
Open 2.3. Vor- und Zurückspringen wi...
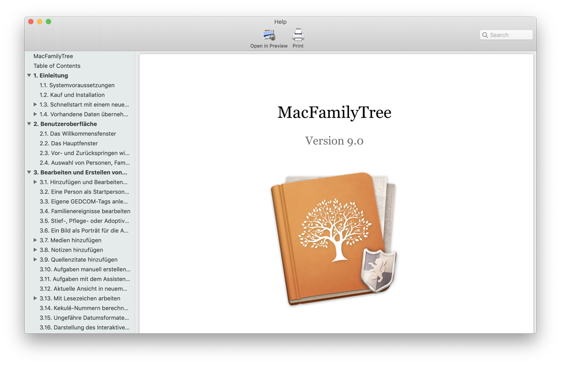pos(85,153)
